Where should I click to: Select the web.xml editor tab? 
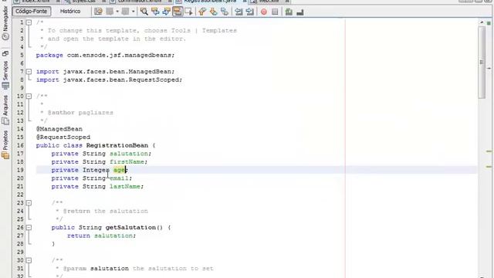coord(269,2)
